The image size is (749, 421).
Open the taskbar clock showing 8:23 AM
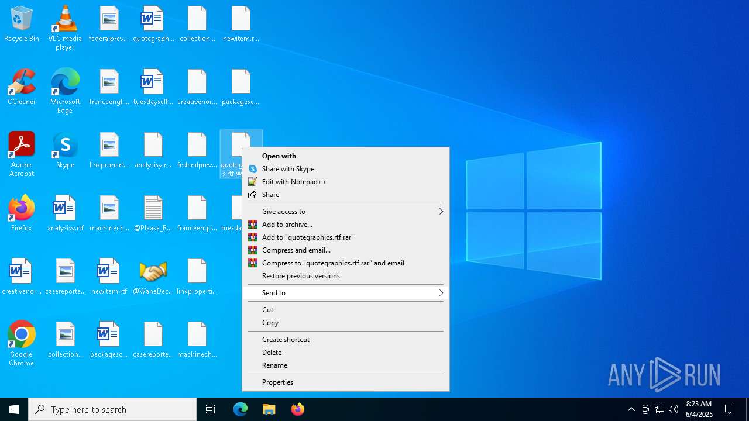(699, 409)
